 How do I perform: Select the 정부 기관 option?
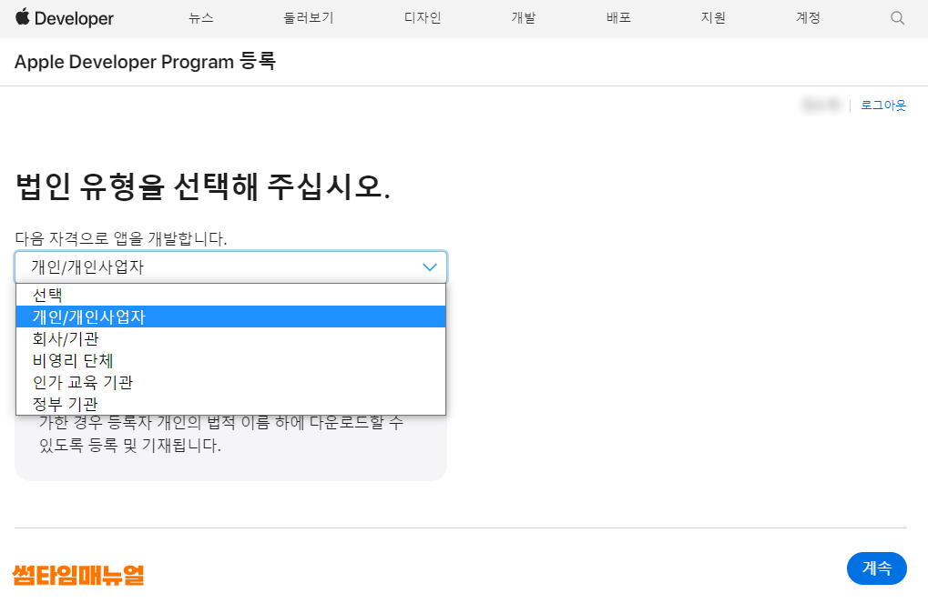point(230,405)
